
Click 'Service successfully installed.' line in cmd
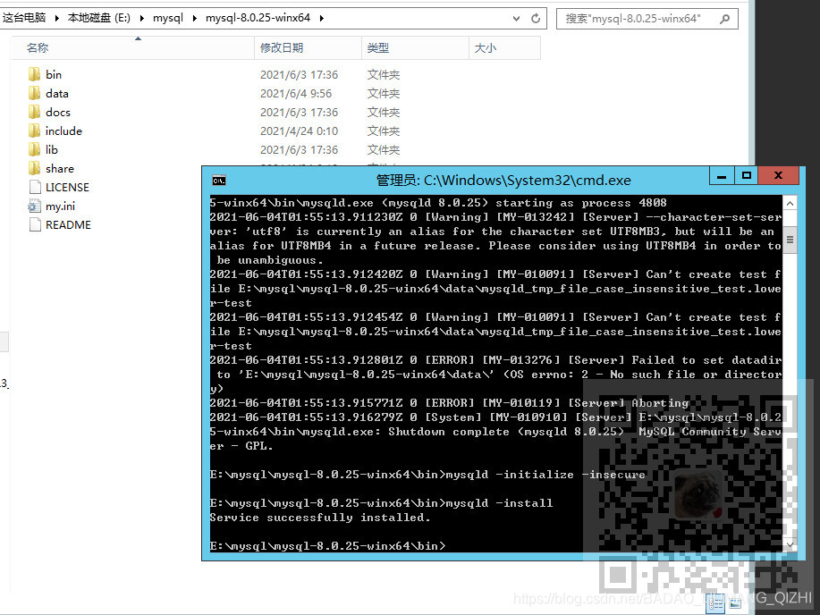click(319, 518)
